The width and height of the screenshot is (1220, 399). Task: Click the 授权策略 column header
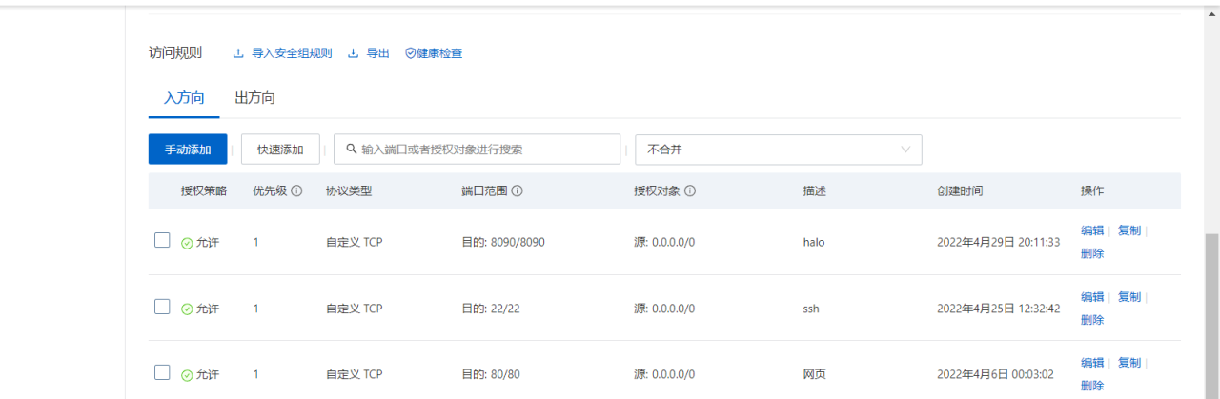tap(204, 190)
